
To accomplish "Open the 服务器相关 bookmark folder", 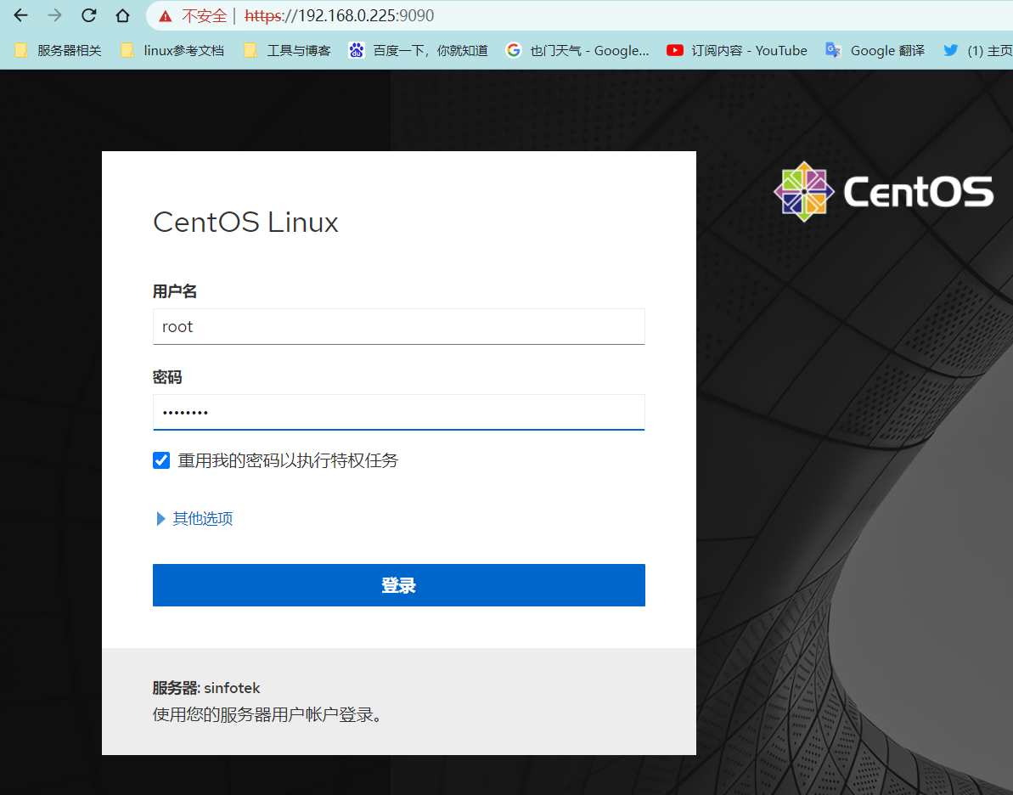I will pos(59,50).
